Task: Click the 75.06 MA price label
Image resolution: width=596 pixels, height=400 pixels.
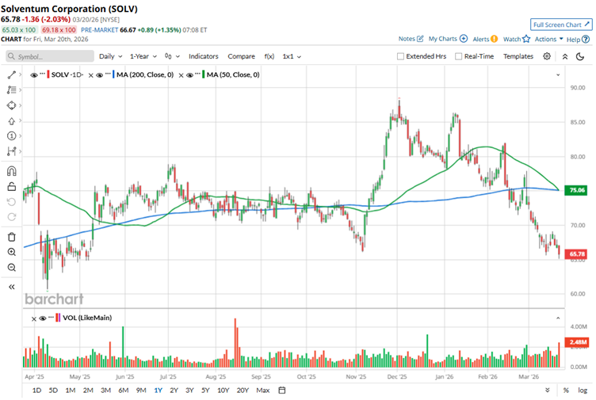Action: [577, 190]
